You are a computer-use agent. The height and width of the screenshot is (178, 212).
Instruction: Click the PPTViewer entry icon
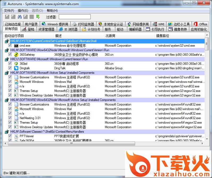(x=16, y=136)
